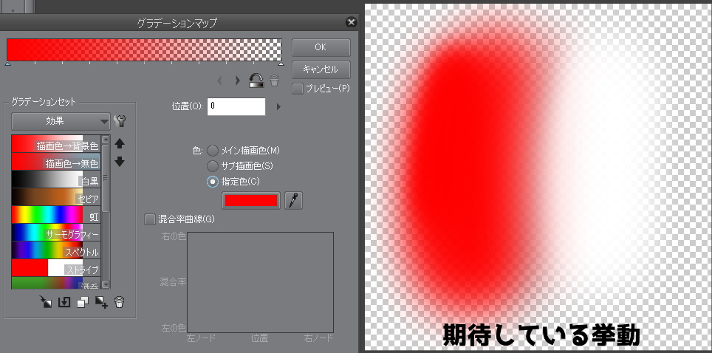This screenshot has width=712, height=353.
Task: Add new gradient with plus icon
Action: [x=100, y=302]
